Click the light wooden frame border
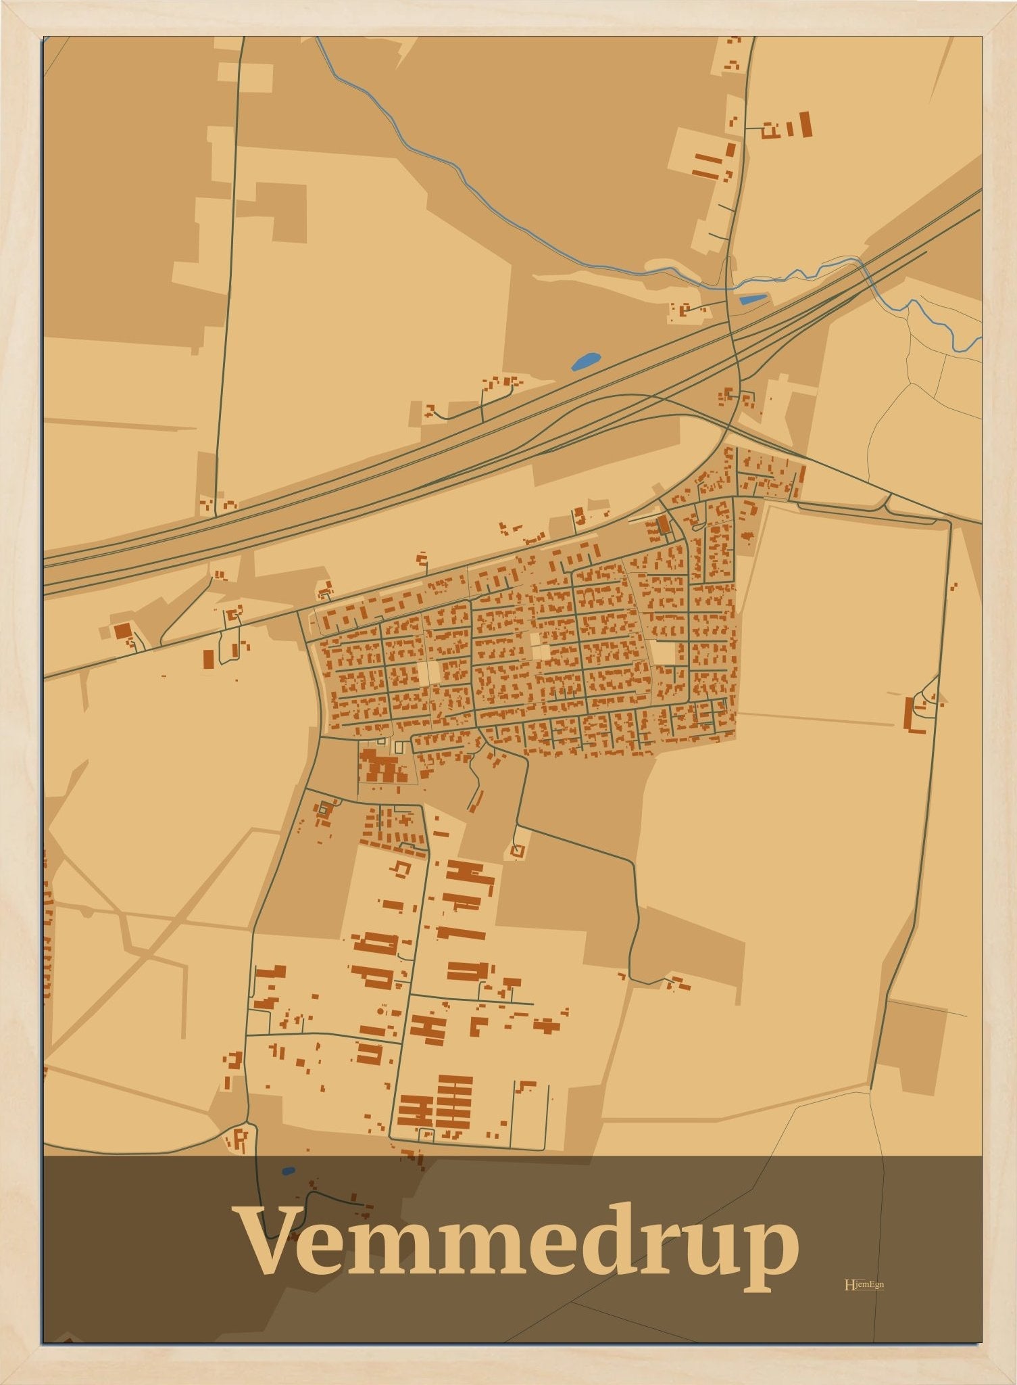This screenshot has height=1385, width=1017. (x=20, y=676)
